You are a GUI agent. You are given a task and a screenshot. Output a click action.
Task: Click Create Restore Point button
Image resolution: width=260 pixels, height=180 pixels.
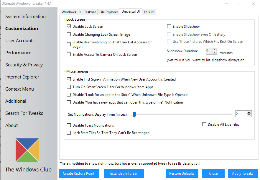click(79, 174)
